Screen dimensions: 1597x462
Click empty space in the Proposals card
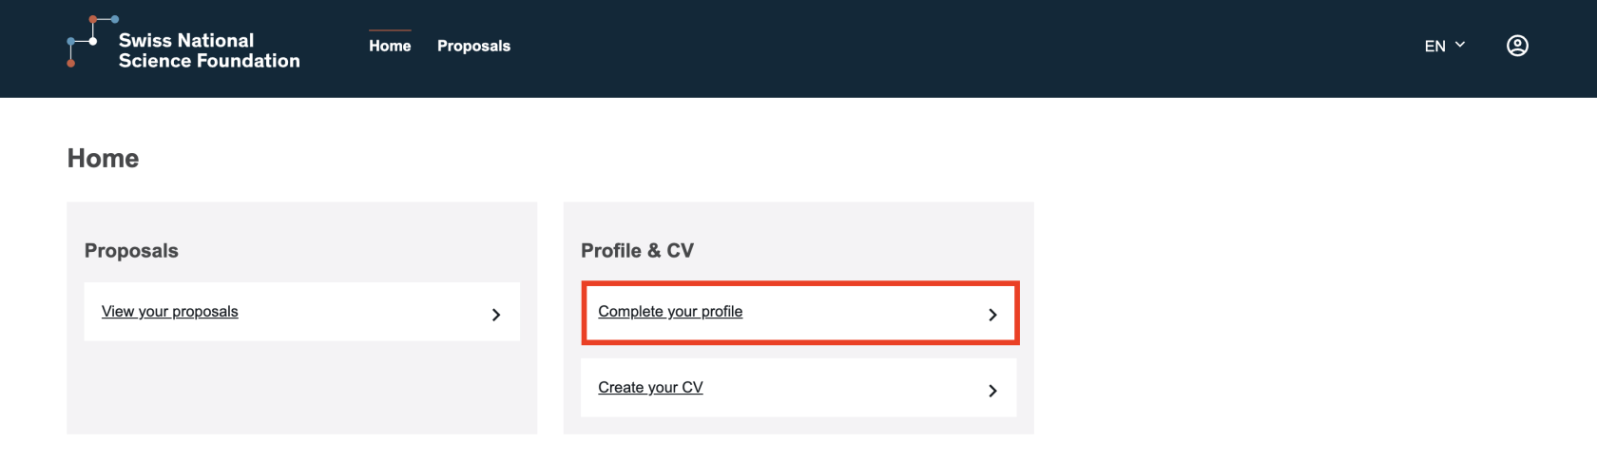(x=301, y=390)
